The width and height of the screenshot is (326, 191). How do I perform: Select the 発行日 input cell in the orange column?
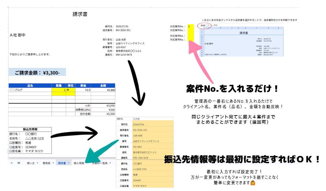tap(153, 124)
